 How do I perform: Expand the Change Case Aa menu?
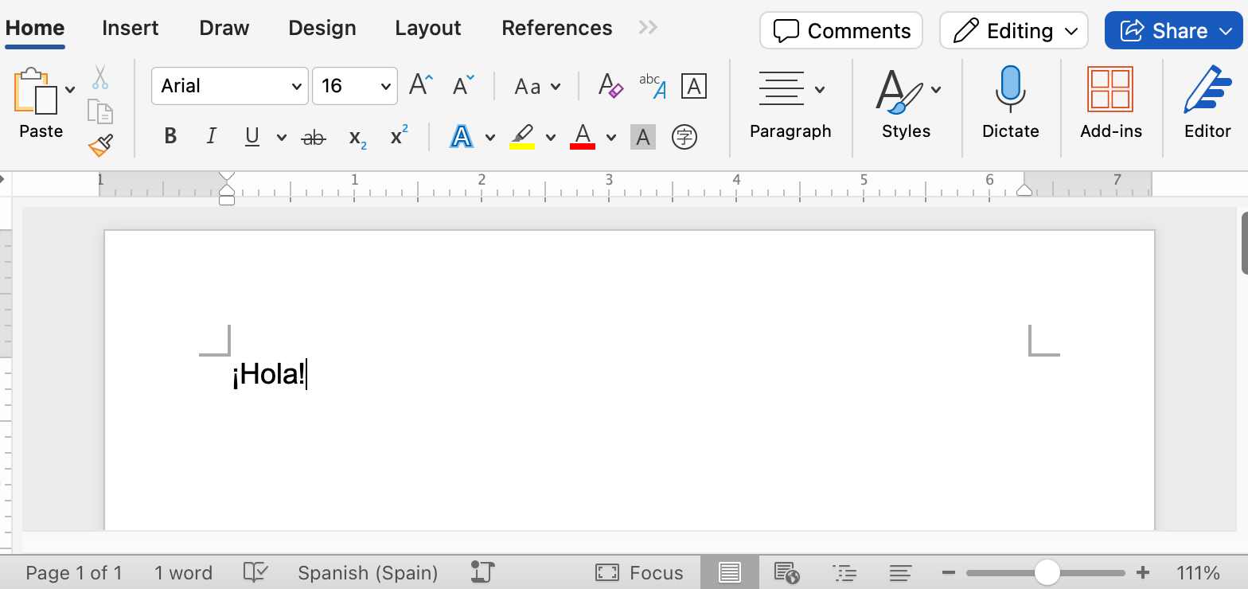537,86
